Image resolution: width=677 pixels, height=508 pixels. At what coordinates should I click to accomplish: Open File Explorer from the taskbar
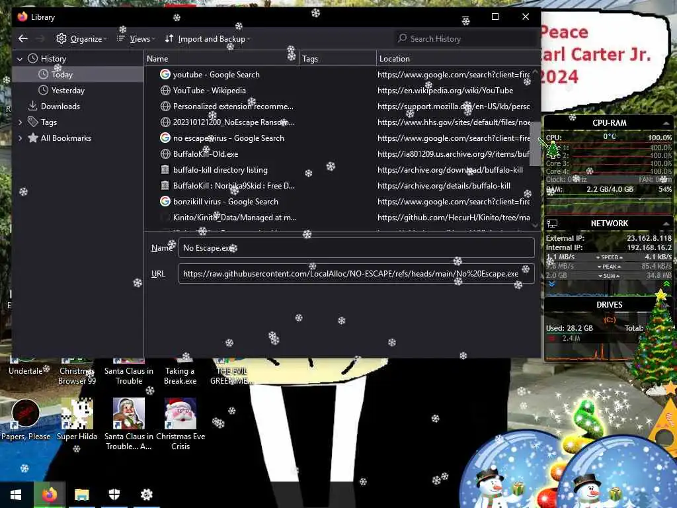[81, 495]
